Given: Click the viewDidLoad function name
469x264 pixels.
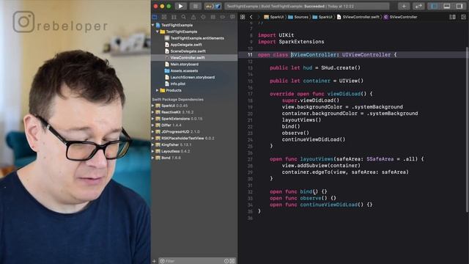Looking at the screenshot, I should pyautogui.click(x=344, y=94).
